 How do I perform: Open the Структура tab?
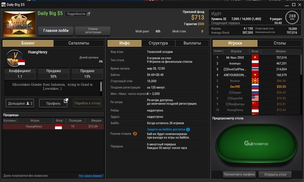tap(158, 43)
